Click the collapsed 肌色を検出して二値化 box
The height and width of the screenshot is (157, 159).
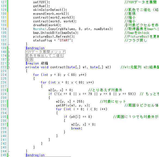pyautogui.click(x=44, y=56)
